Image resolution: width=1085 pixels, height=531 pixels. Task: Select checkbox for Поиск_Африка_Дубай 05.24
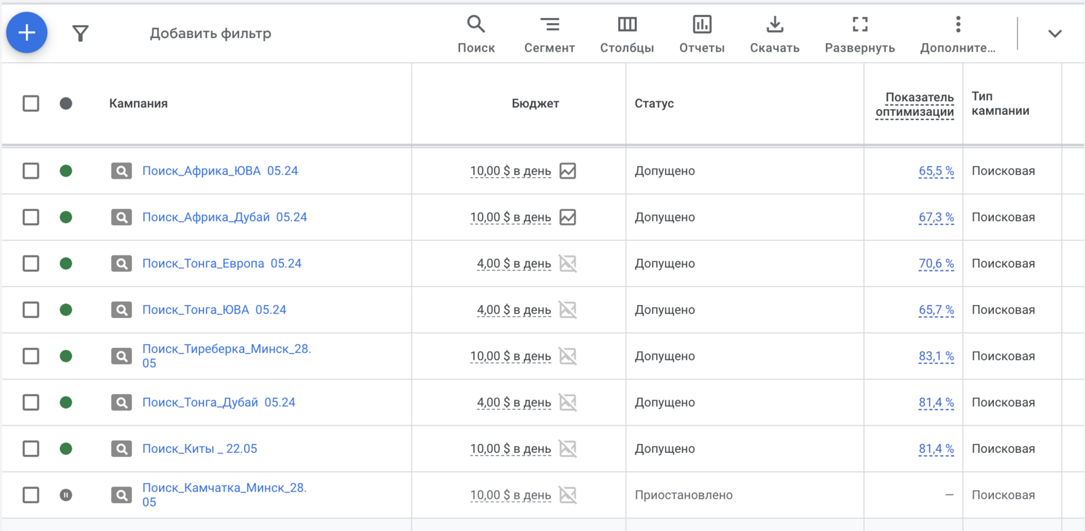(x=31, y=217)
